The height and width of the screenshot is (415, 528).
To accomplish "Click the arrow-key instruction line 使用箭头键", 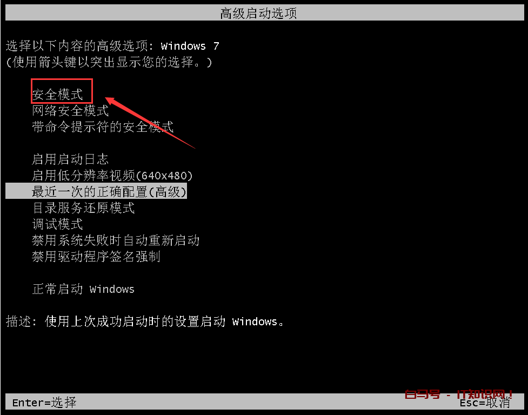I will click(x=109, y=62).
